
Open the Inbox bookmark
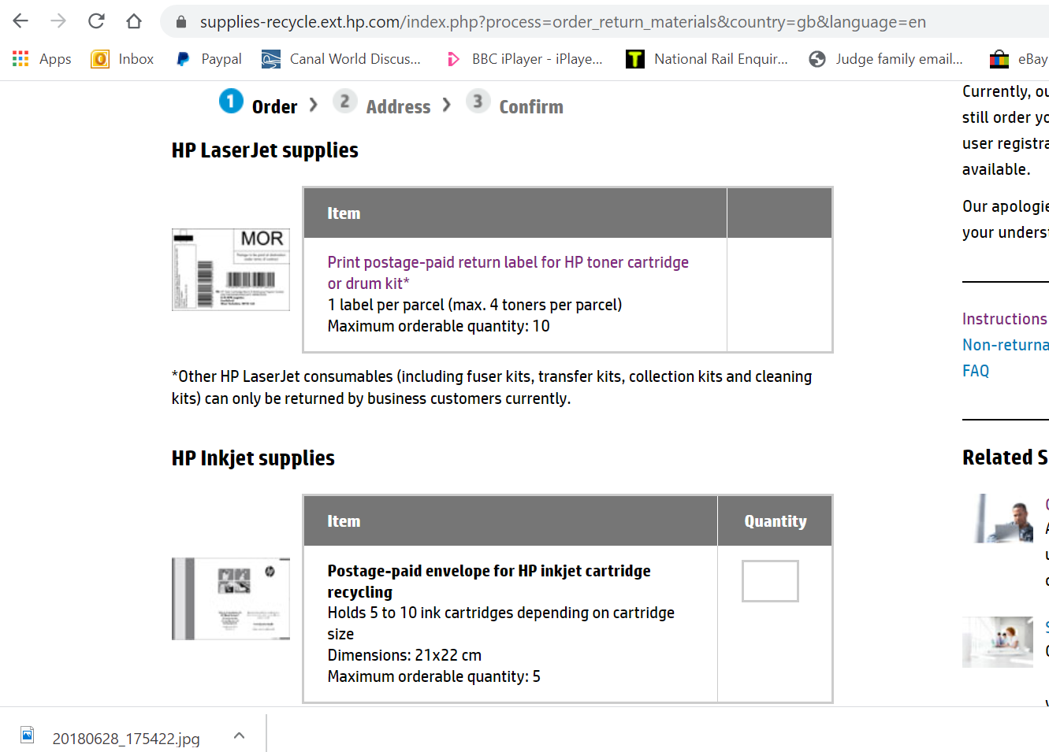(122, 59)
